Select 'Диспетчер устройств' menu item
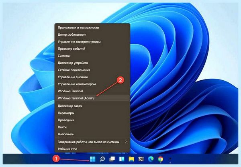The image size is (241, 167). [92, 63]
